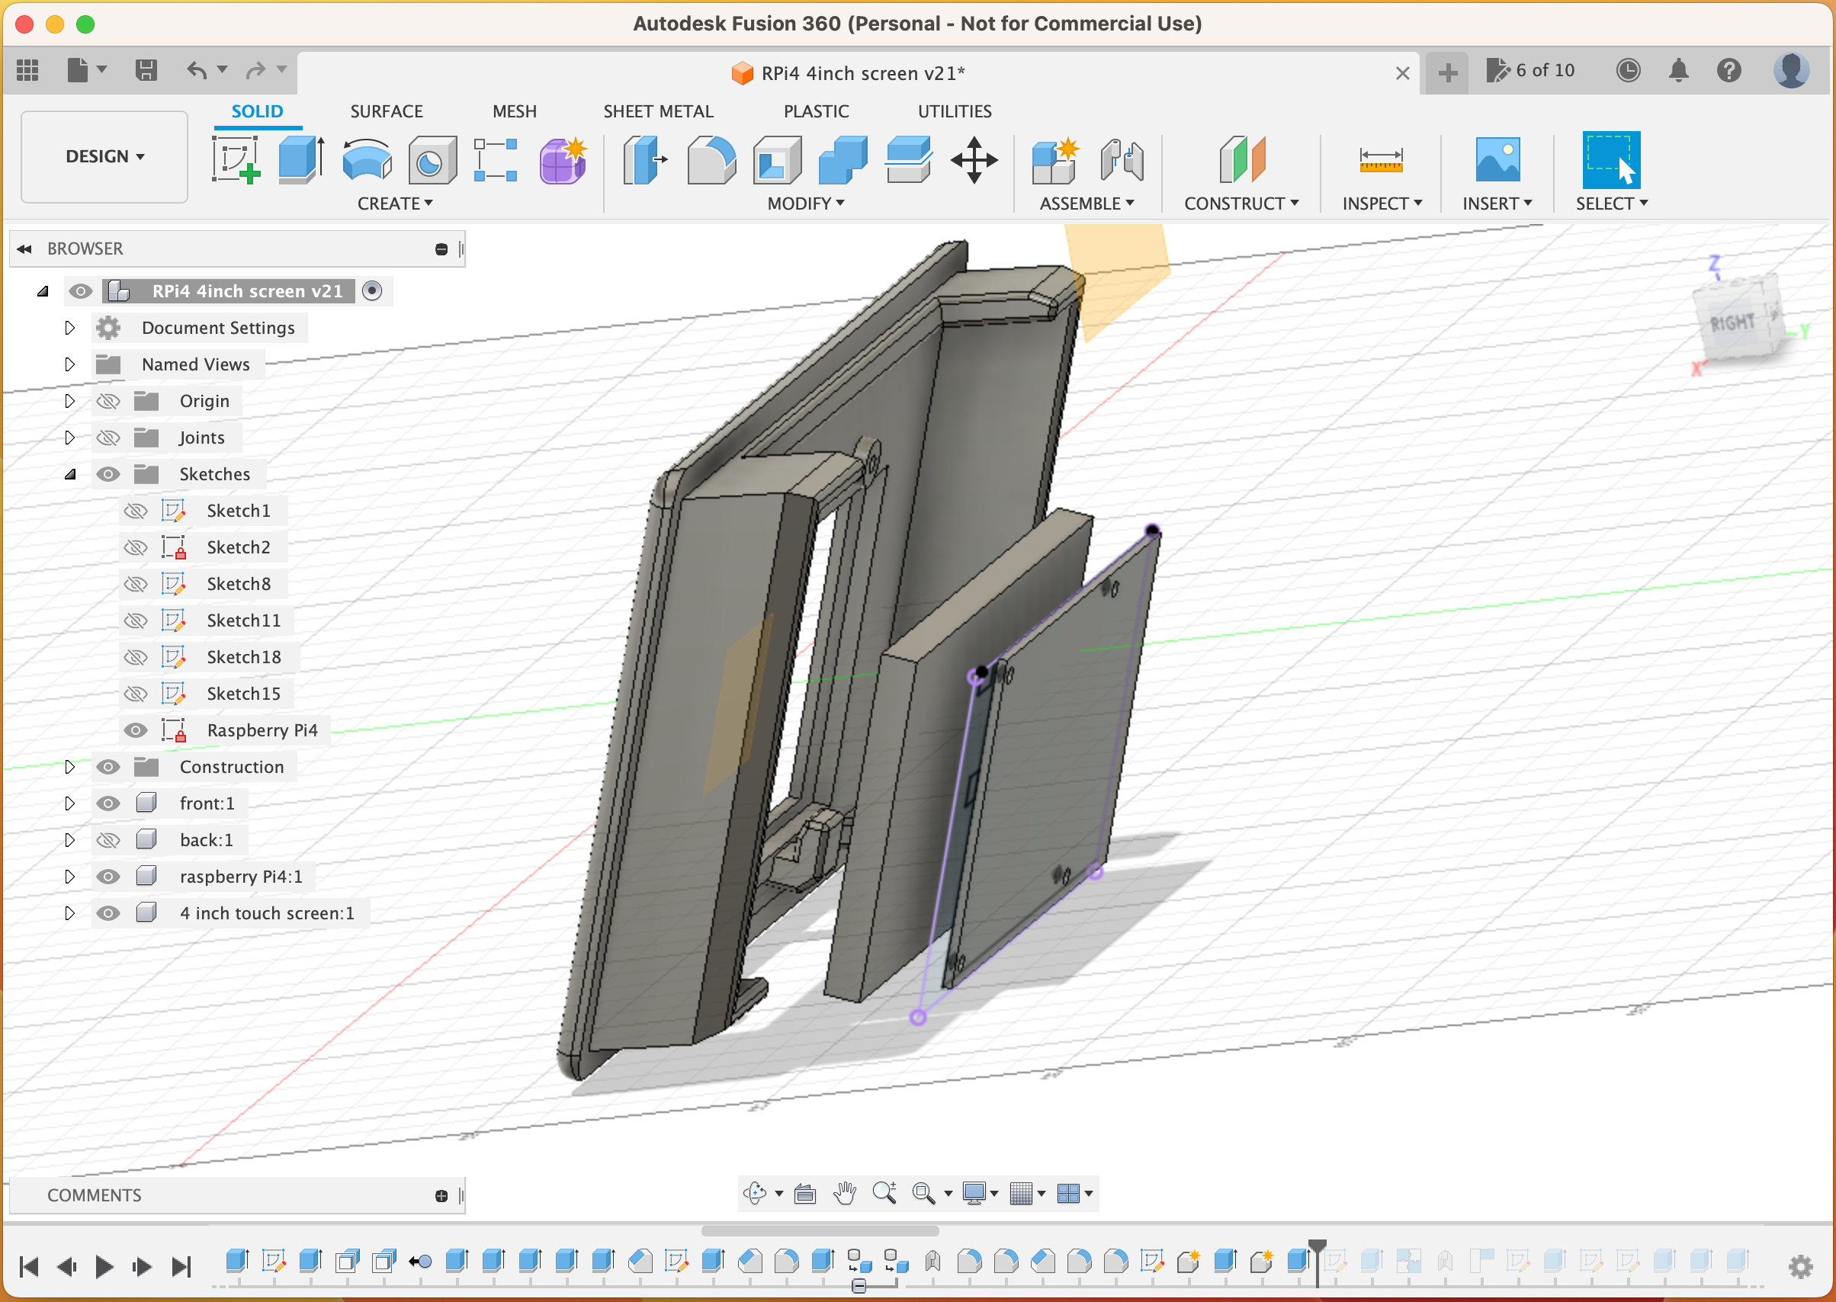Viewport: 1836px width, 1302px height.
Task: Open the CREATE dropdown menu
Action: click(x=394, y=204)
